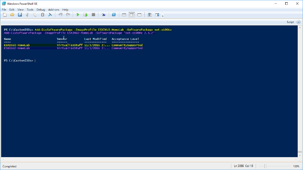Open the Debug menu
This screenshot has height=170, width=303.
click(41, 9)
